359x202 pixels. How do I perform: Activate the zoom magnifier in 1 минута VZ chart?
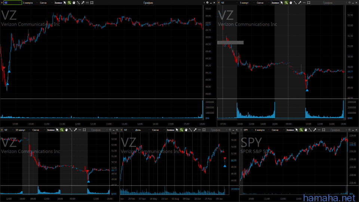[70, 3]
